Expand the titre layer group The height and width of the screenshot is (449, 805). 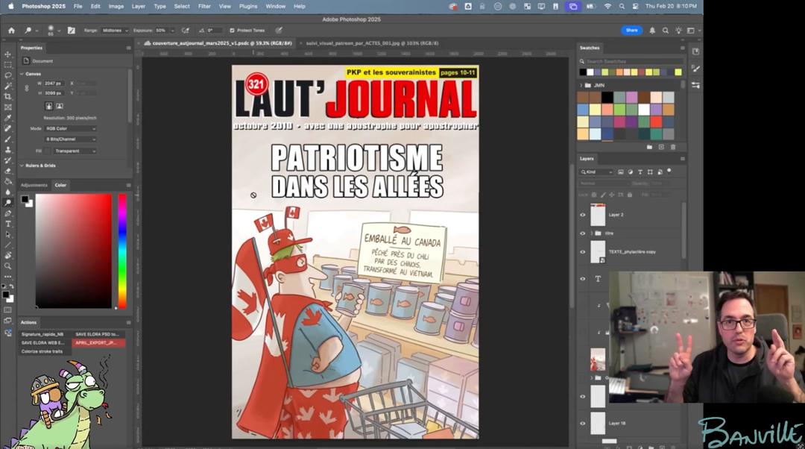pyautogui.click(x=591, y=233)
